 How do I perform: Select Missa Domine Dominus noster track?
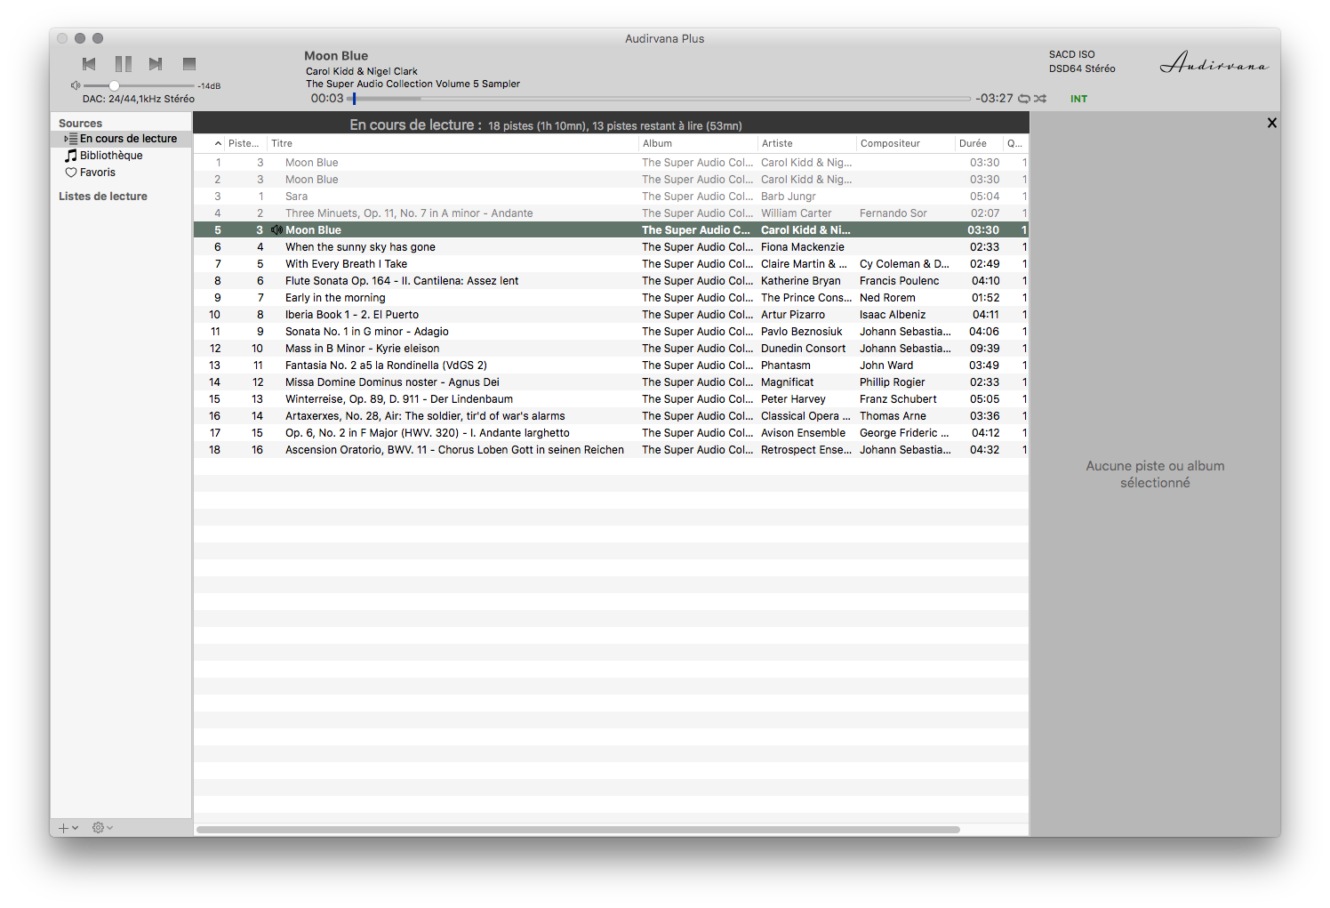[x=611, y=382]
